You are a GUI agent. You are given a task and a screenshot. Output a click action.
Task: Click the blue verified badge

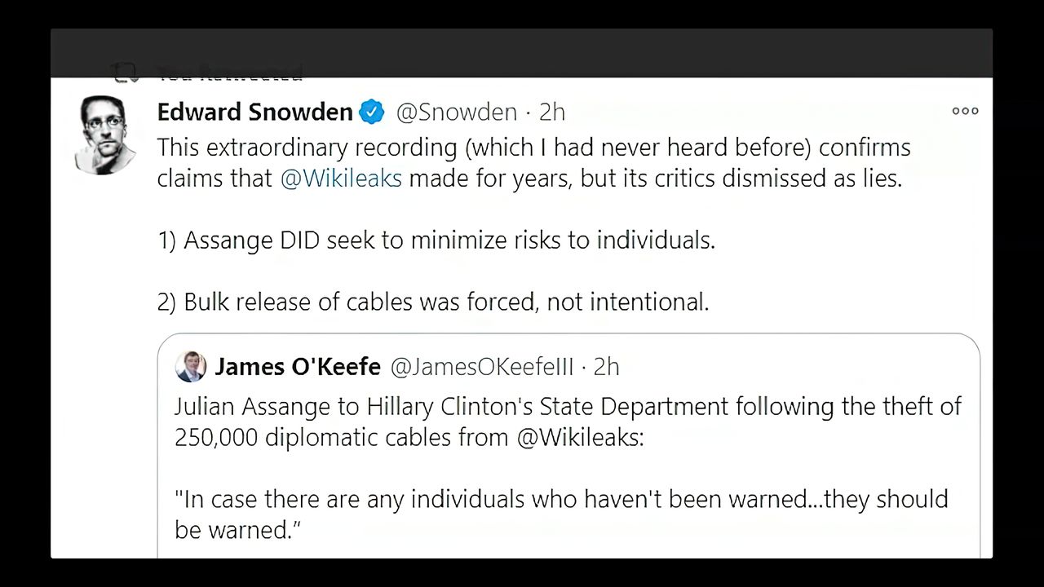point(372,112)
